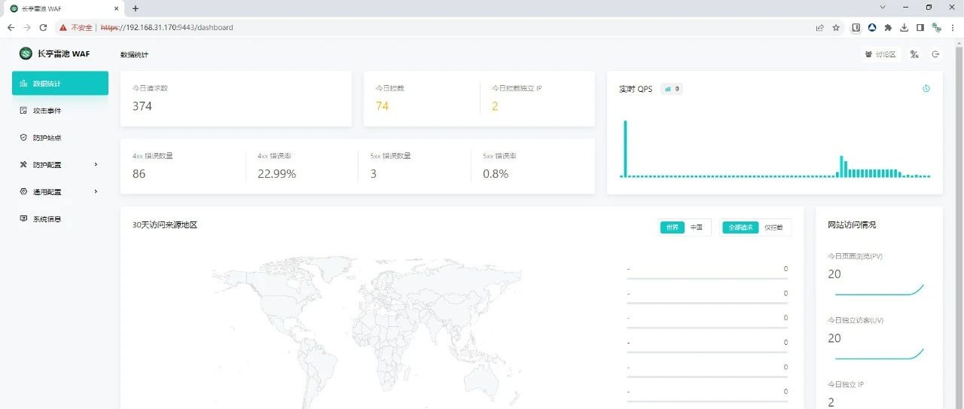Open the 通用配置 menu item
This screenshot has width=964, height=409.
click(60, 191)
